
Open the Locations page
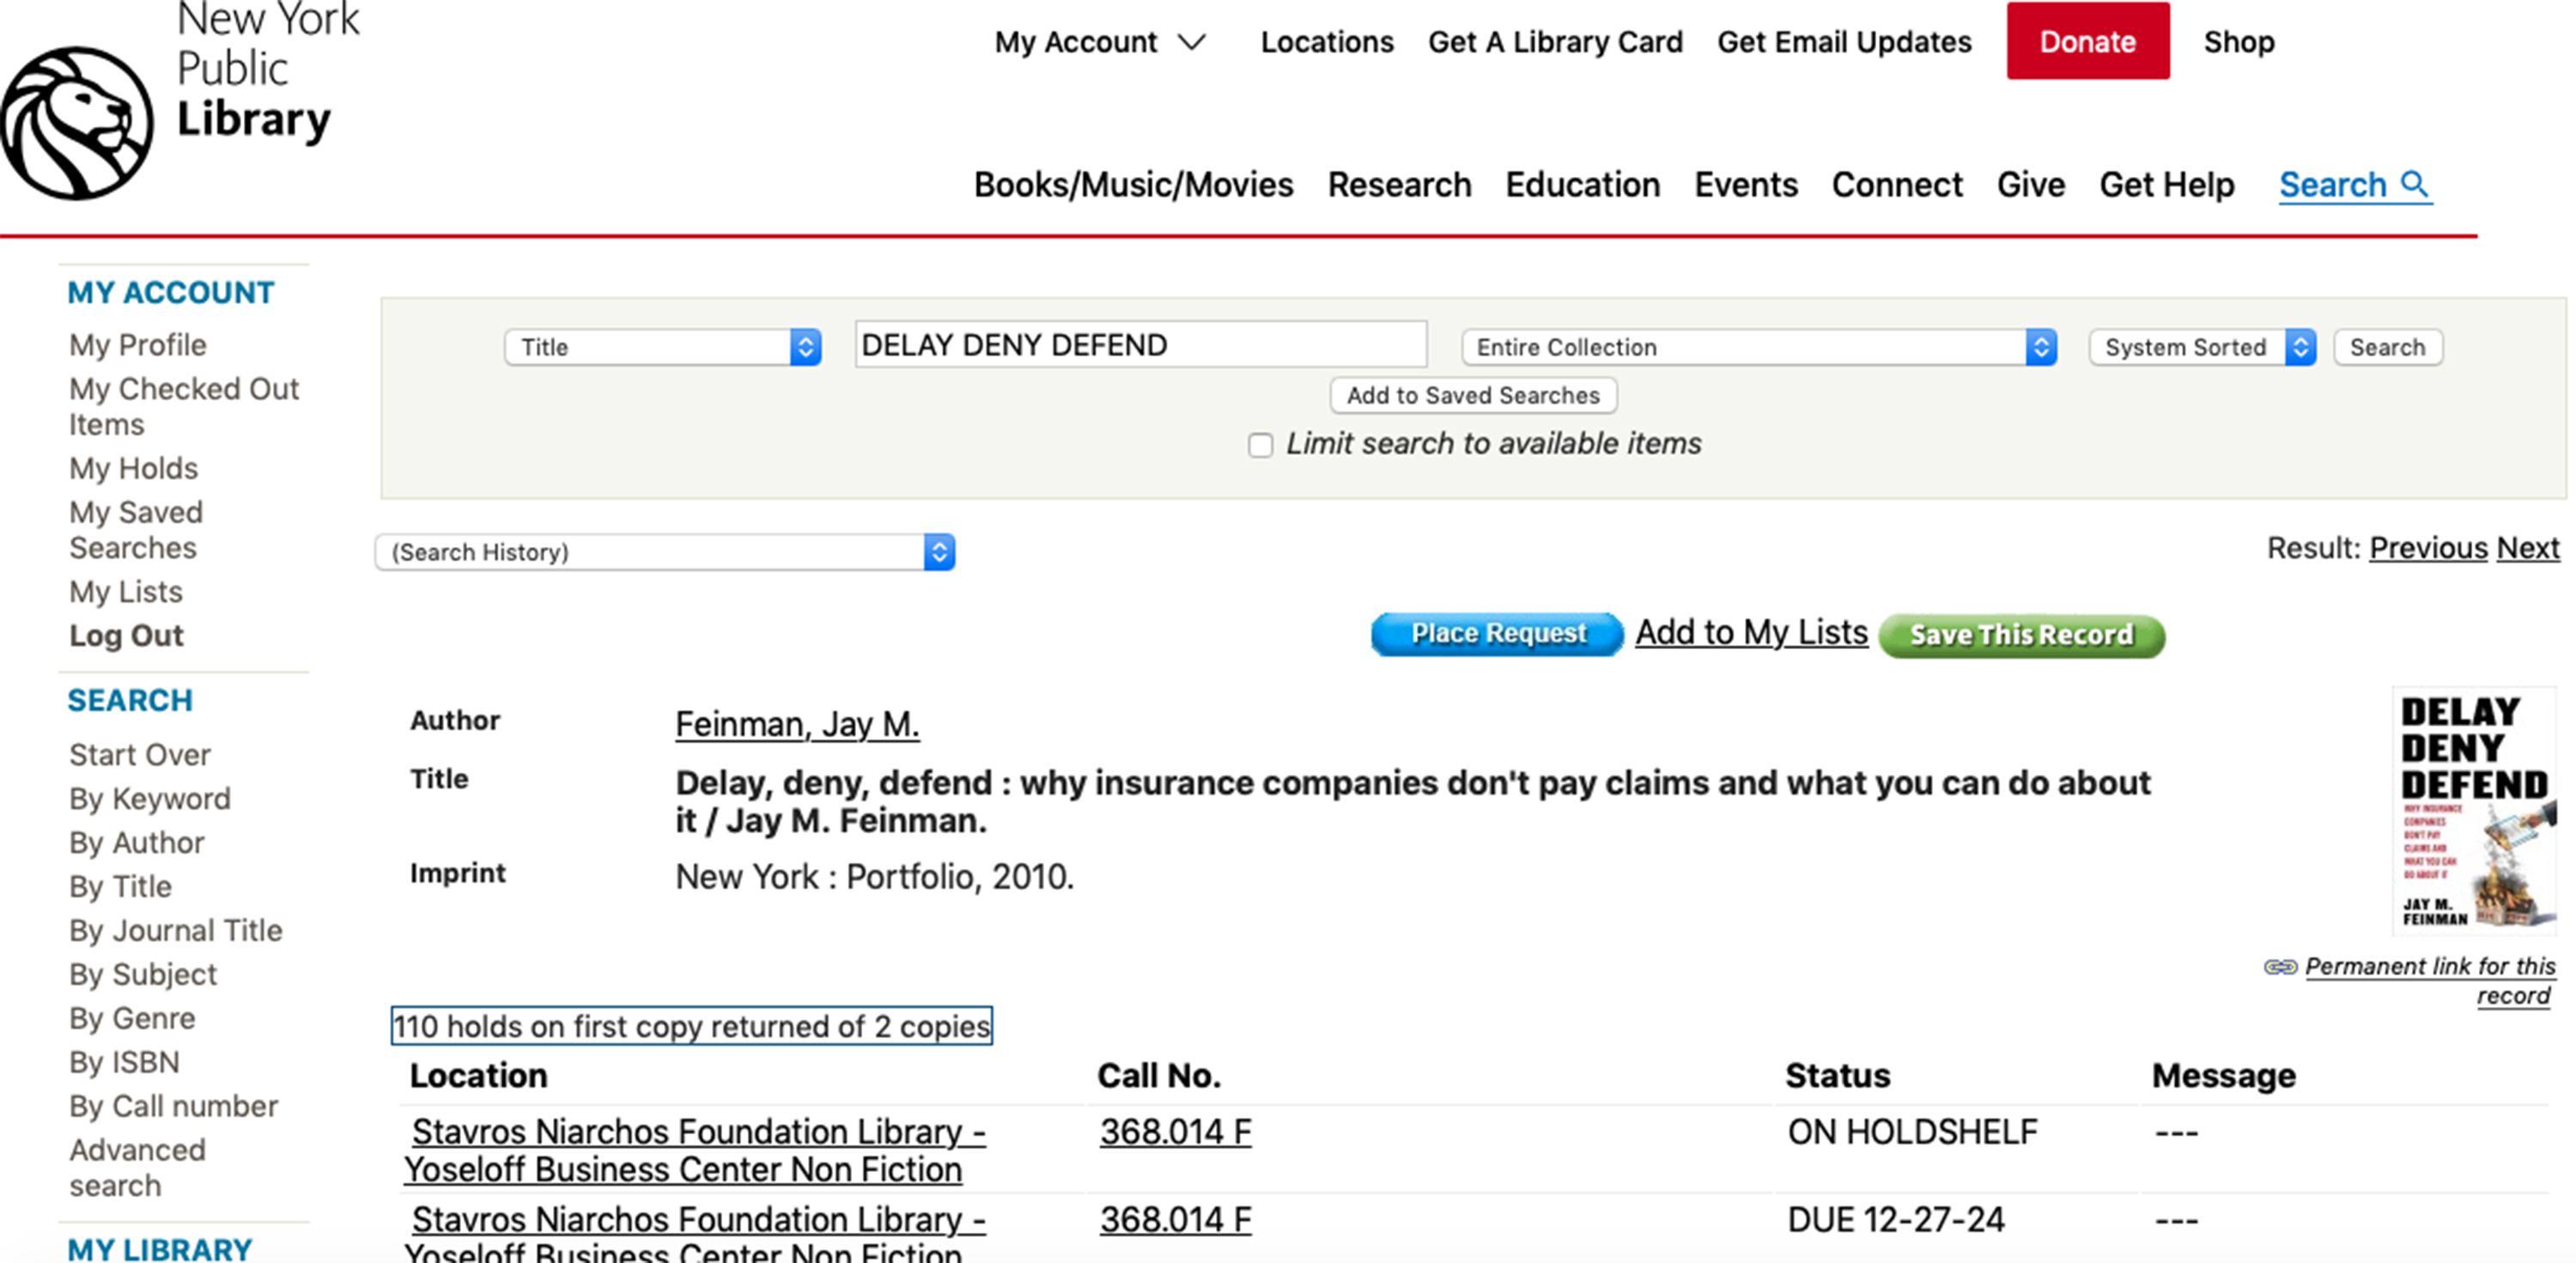(x=1326, y=42)
